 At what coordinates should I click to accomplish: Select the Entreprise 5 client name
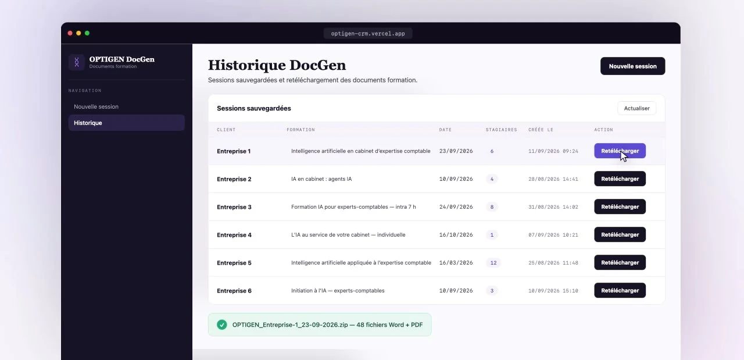pos(234,263)
